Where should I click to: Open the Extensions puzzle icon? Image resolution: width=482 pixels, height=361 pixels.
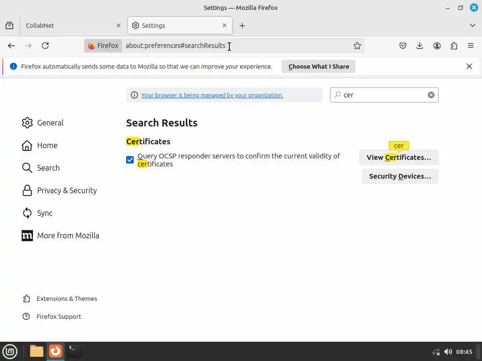point(454,46)
